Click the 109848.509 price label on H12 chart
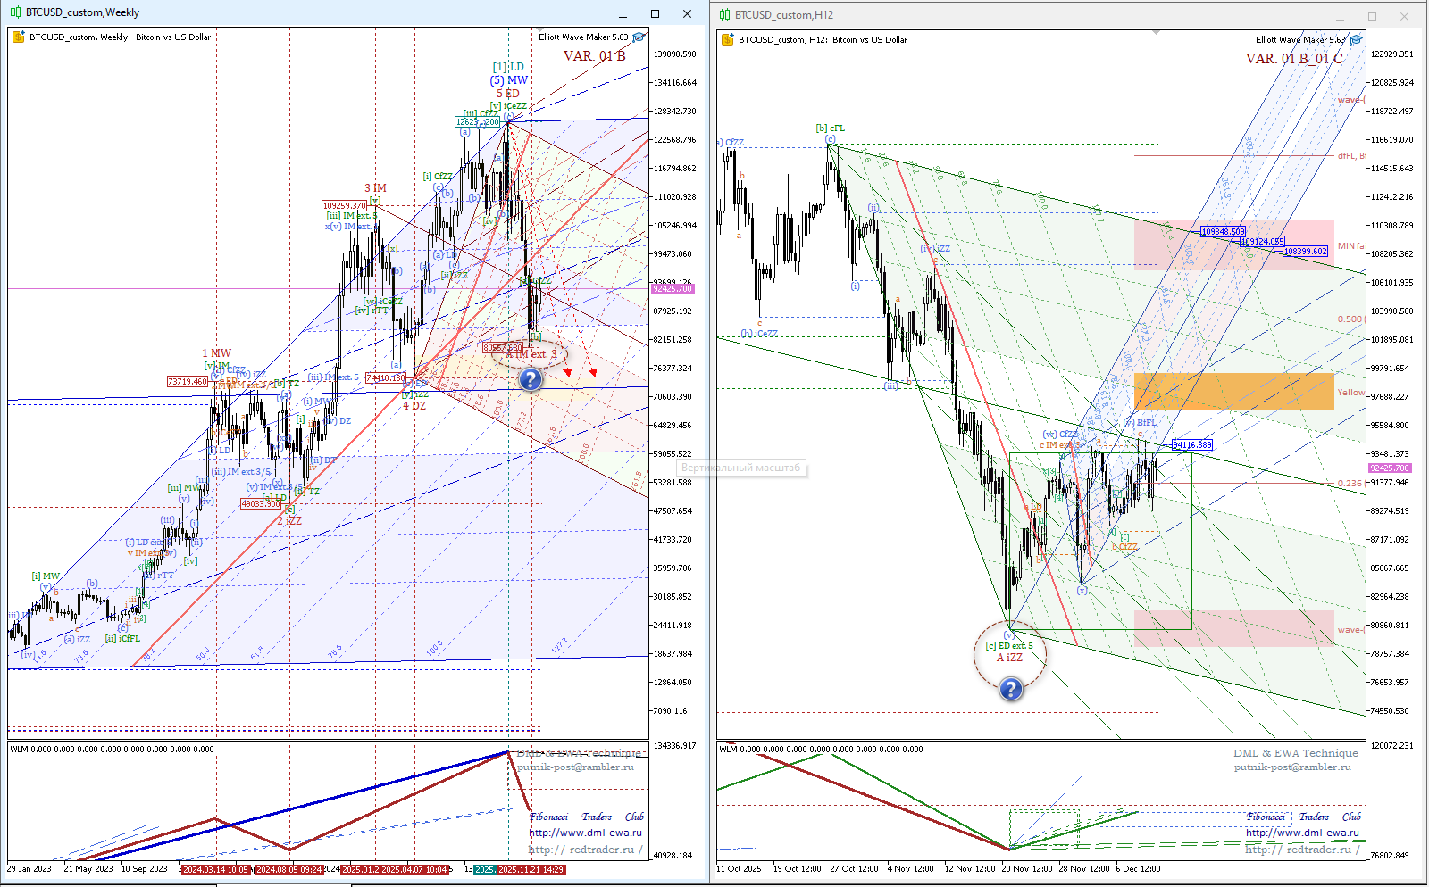Viewport: 1429px width, 887px height. (1222, 232)
